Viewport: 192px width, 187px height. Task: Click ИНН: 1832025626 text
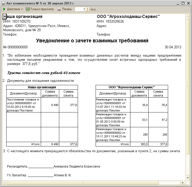pos(110,21)
